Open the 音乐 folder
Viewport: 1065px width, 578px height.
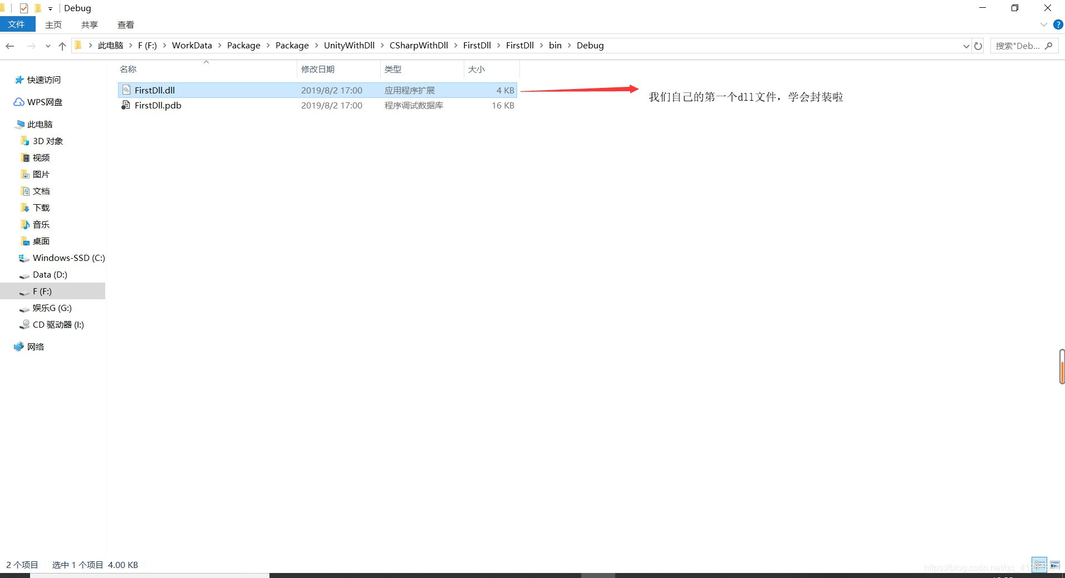click(41, 225)
